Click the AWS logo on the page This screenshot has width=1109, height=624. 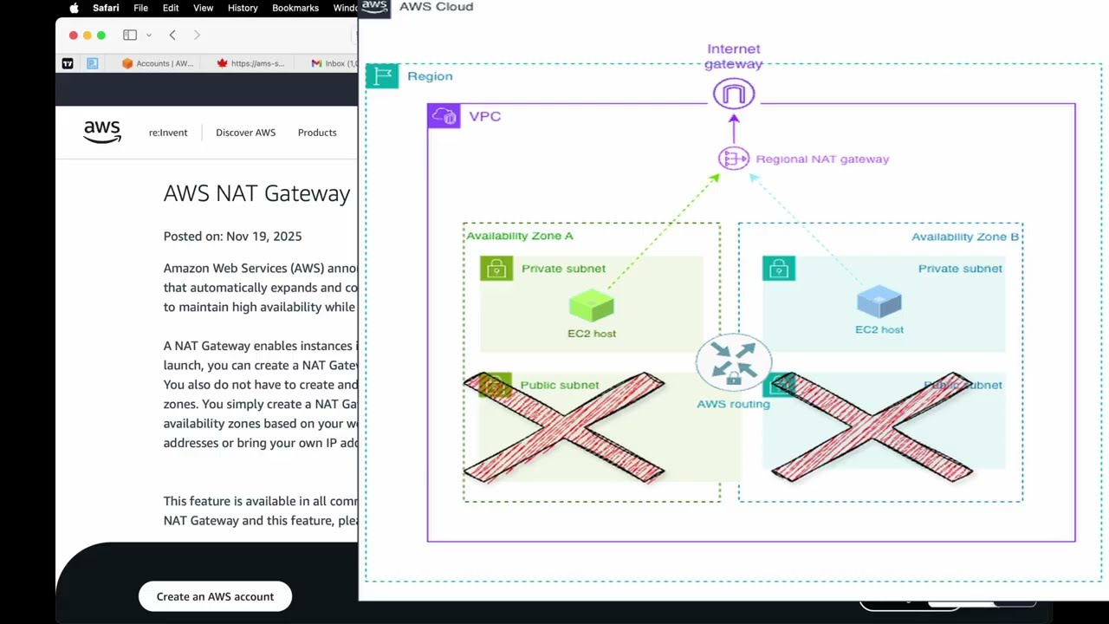click(x=102, y=132)
